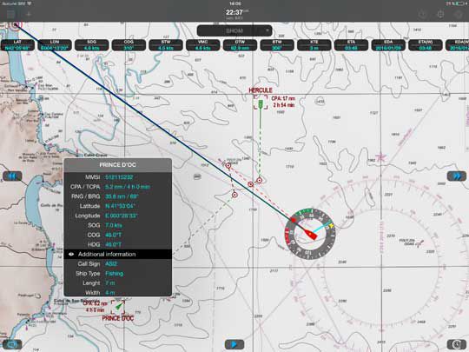Viewport: 469px width, 352px height.
Task: Select the destination waypoint at the route end
Action: pyautogui.click(x=16, y=25)
